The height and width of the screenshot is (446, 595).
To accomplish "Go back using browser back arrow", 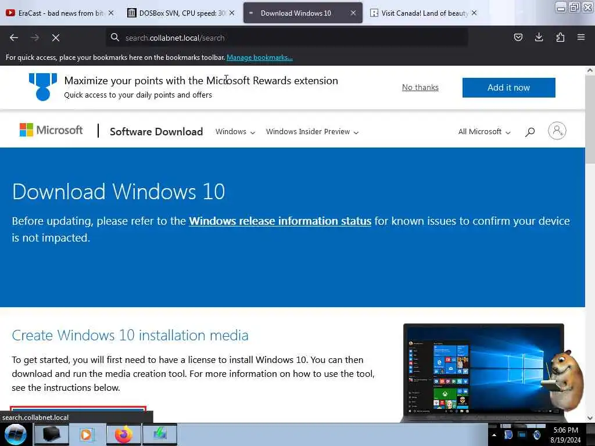I will (x=14, y=38).
